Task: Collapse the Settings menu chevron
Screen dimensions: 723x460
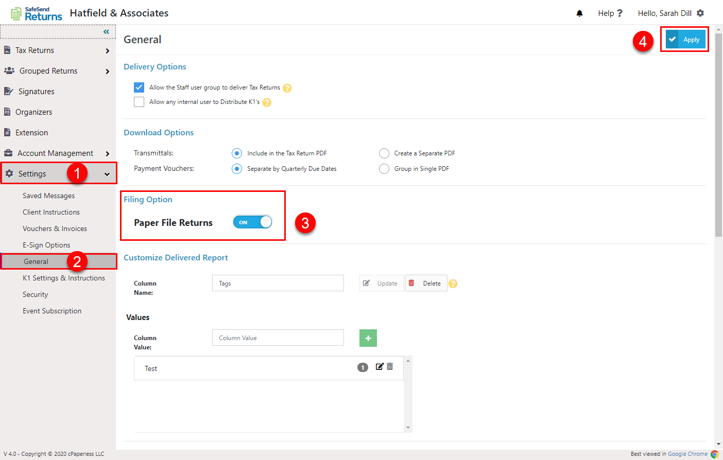Action: pyautogui.click(x=107, y=173)
